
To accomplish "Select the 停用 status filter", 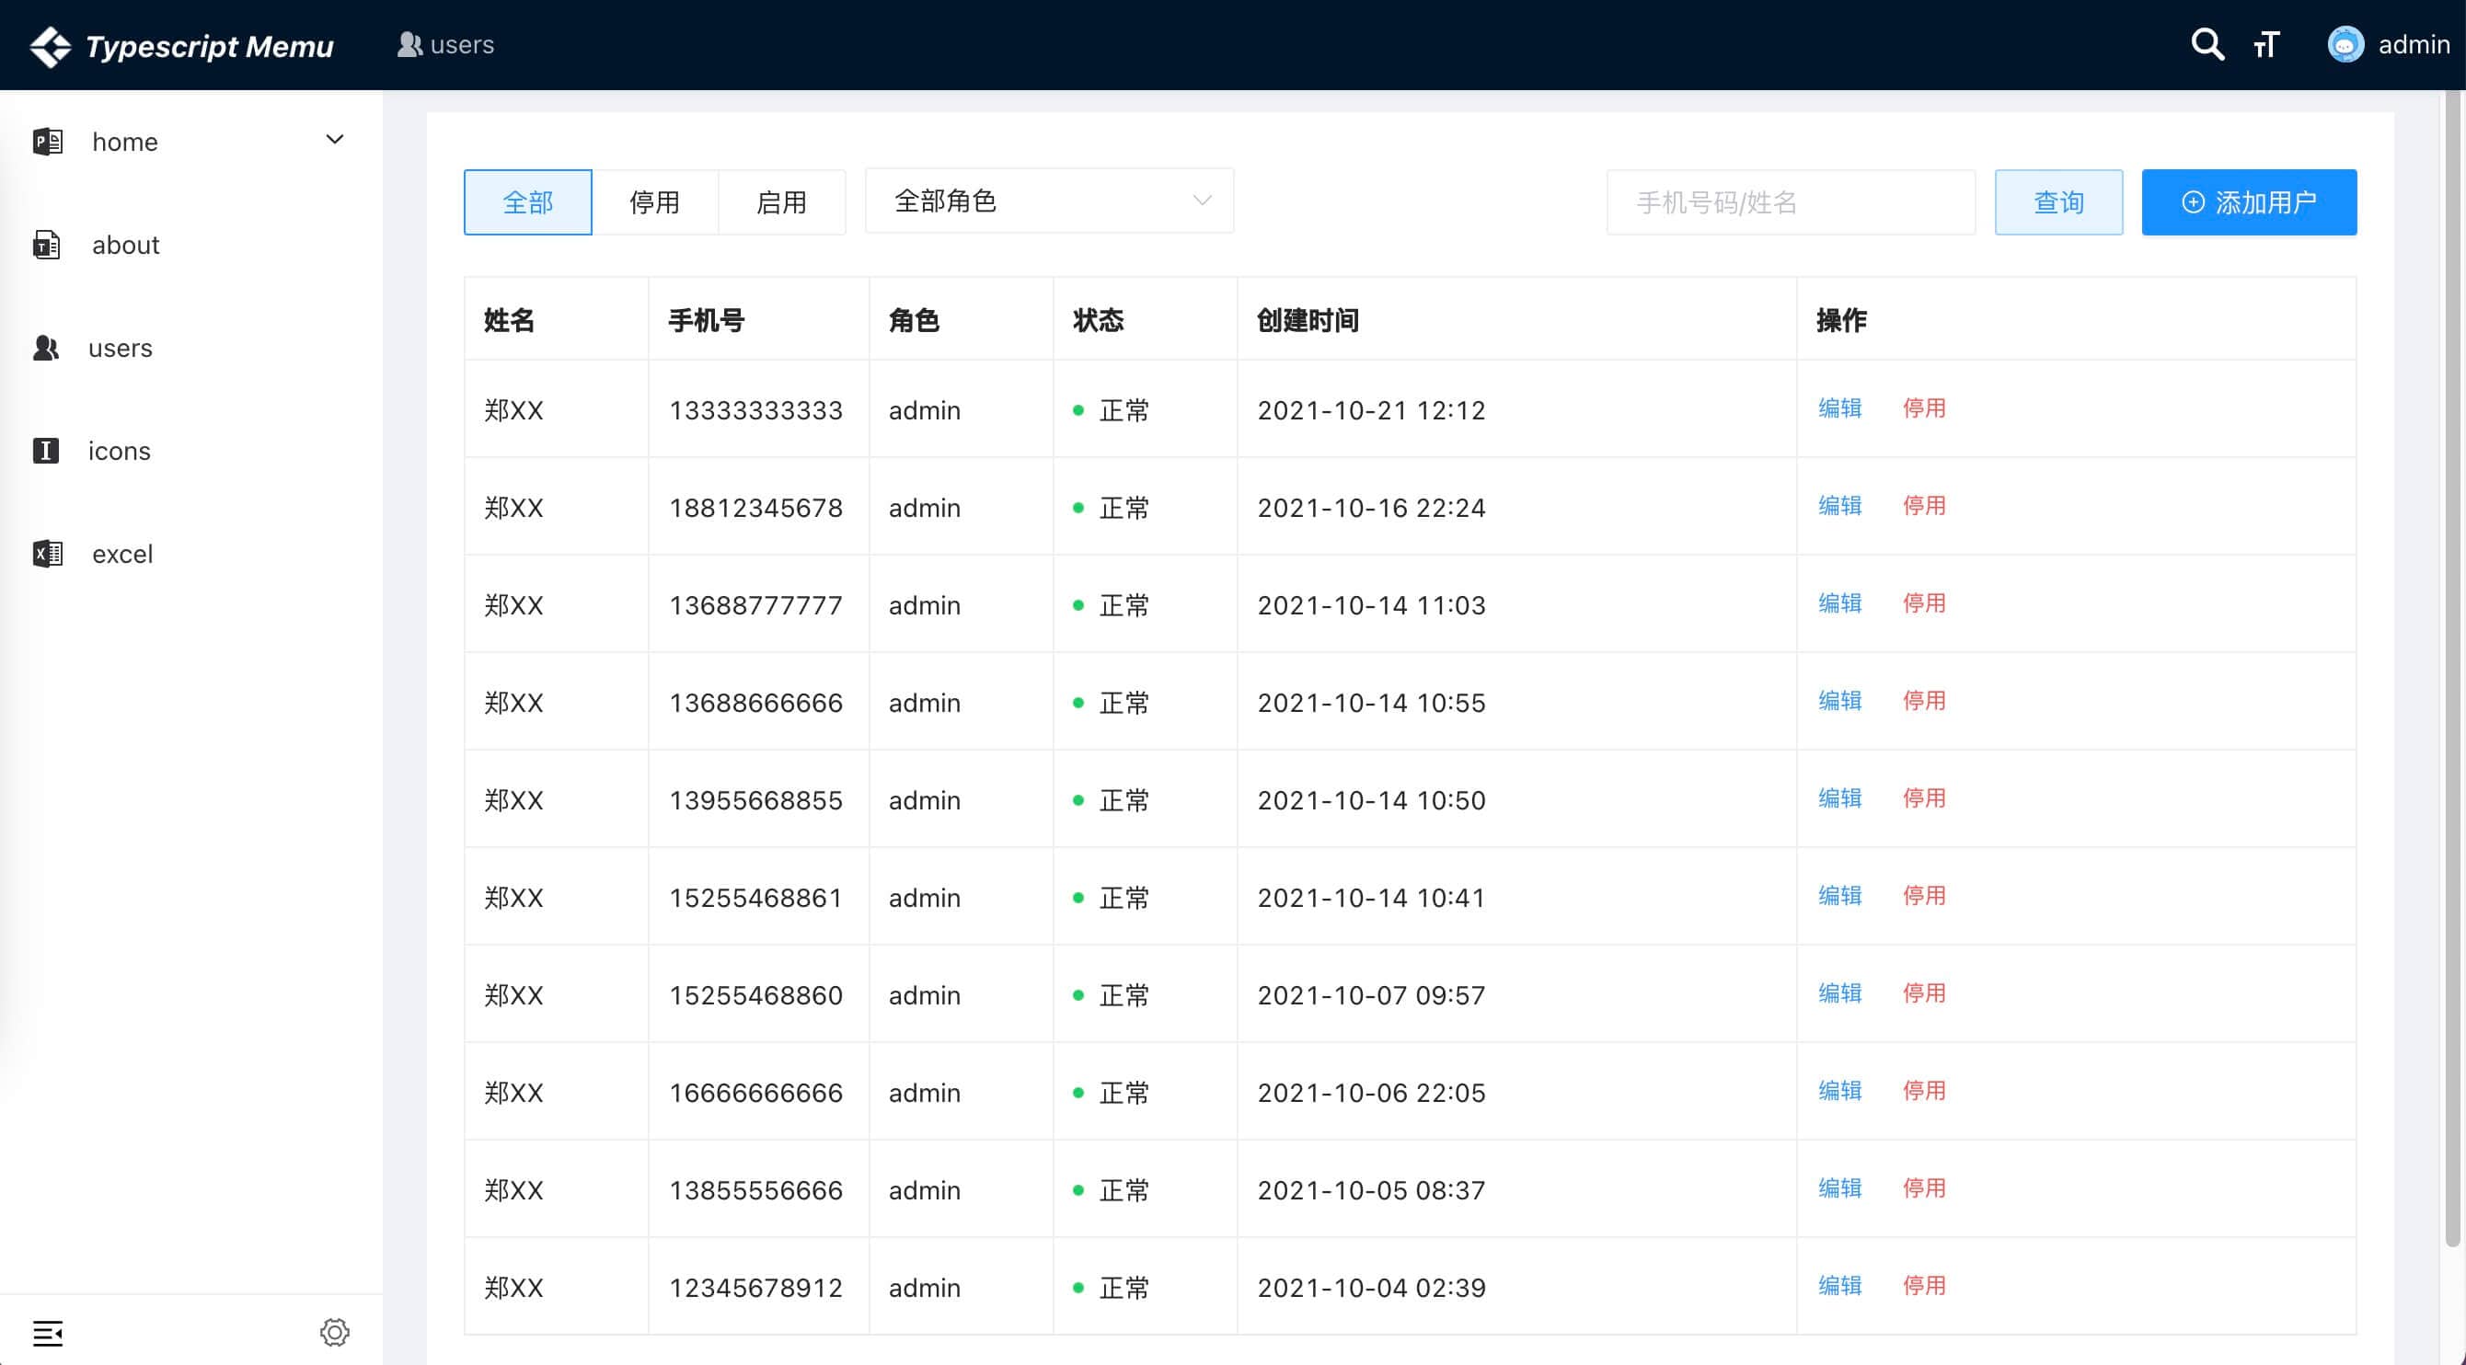I will tap(655, 202).
